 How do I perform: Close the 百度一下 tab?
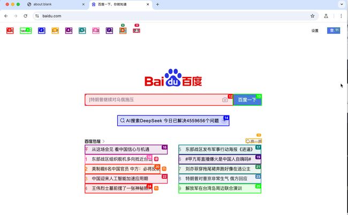[x=148, y=4]
